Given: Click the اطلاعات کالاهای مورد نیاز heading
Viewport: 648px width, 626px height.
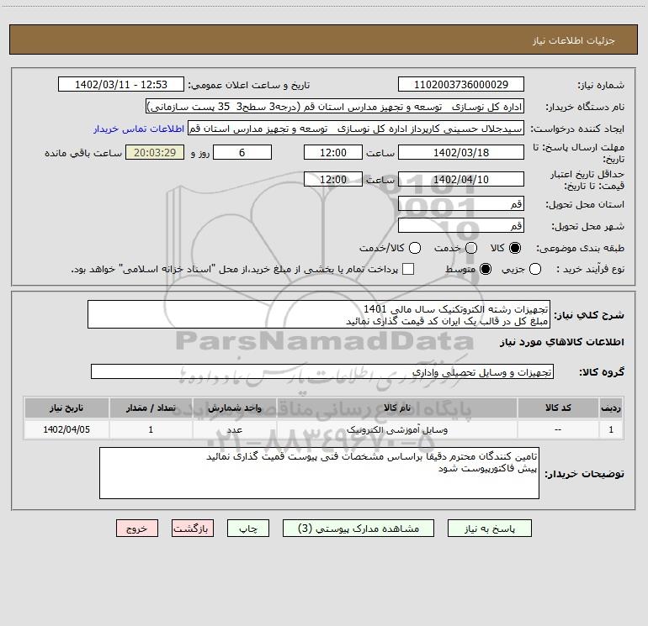Looking at the screenshot, I should pyautogui.click(x=561, y=342).
